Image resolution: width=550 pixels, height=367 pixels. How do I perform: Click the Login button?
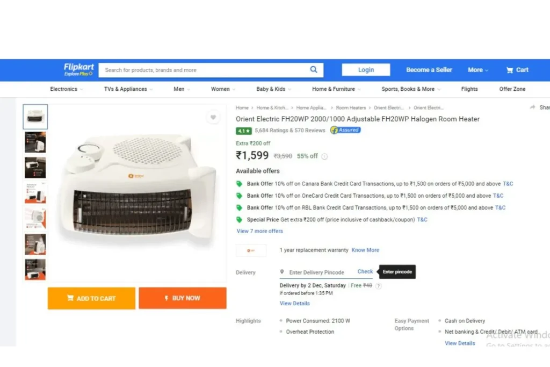366,70
